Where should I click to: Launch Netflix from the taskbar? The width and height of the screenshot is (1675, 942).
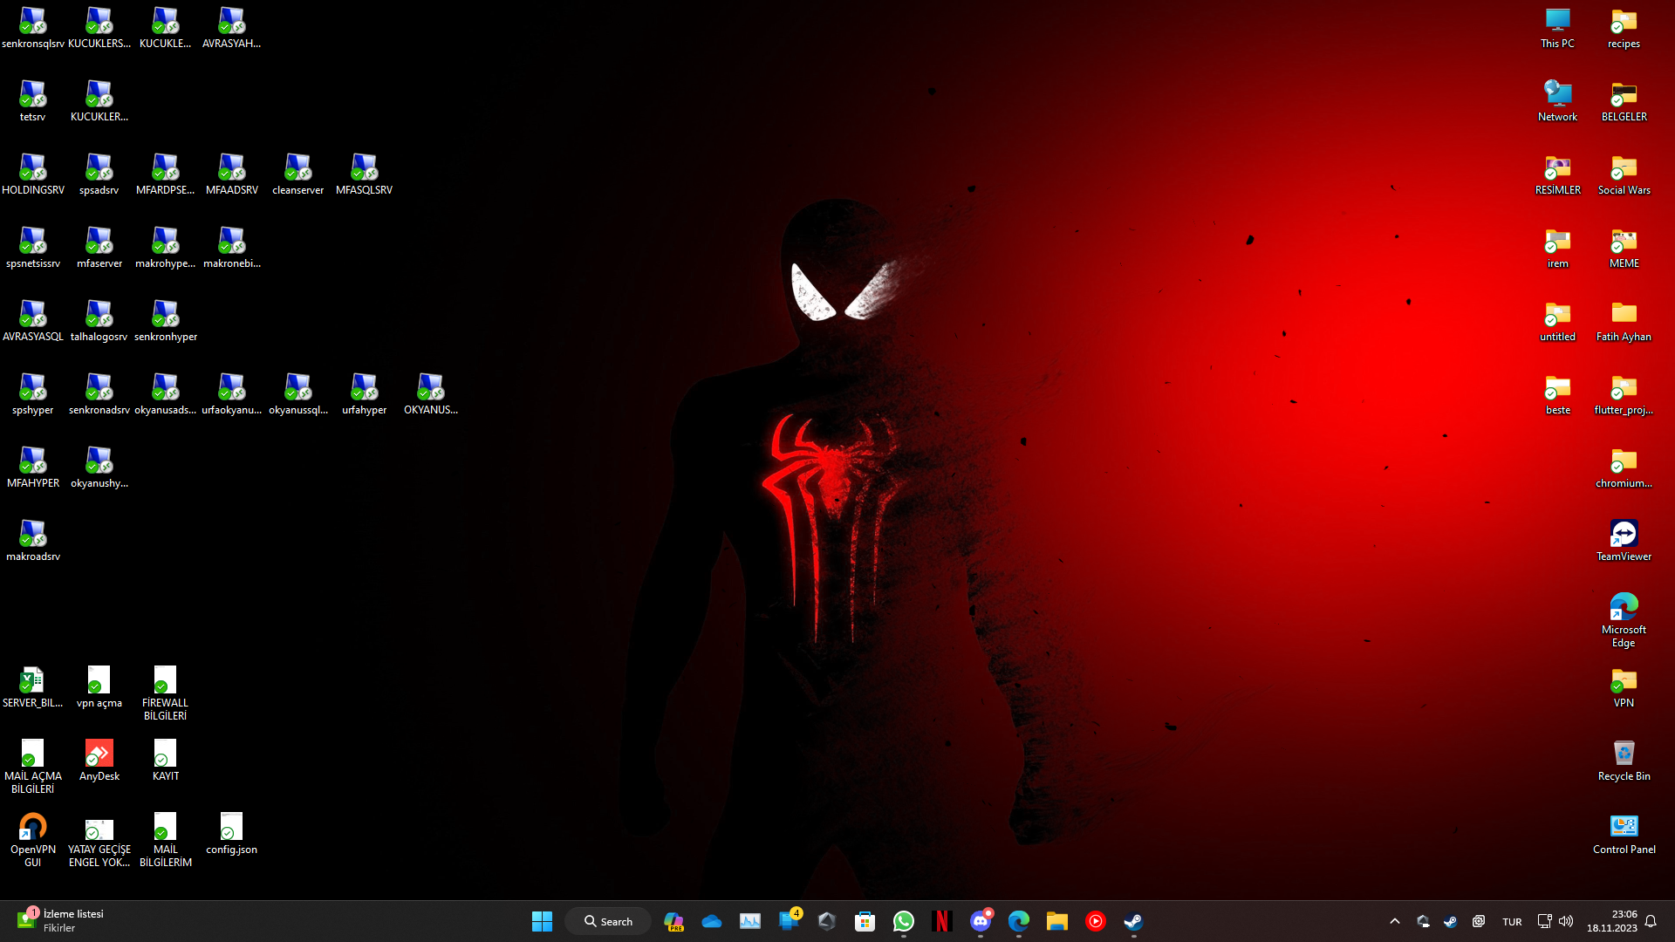click(941, 921)
